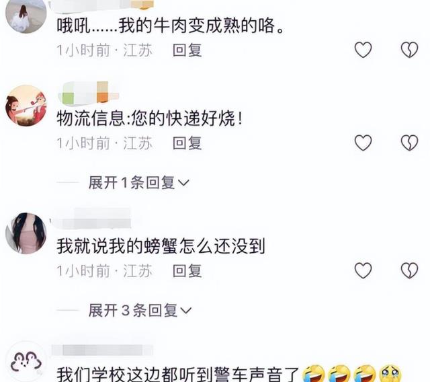
Task: Like the 螃蟹 crab comment
Action: [x=363, y=270]
